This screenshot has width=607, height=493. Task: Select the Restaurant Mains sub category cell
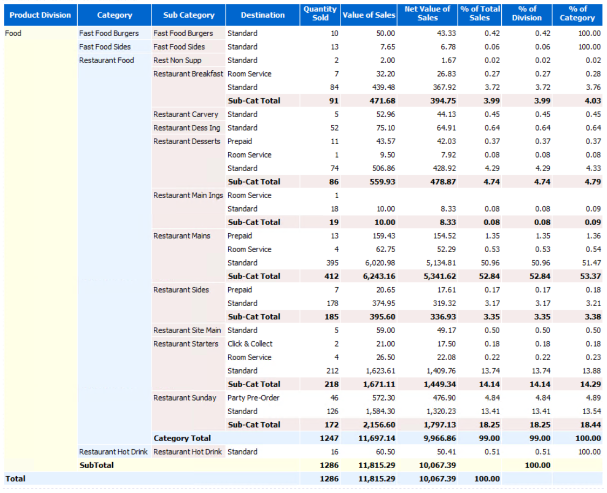[x=182, y=236]
